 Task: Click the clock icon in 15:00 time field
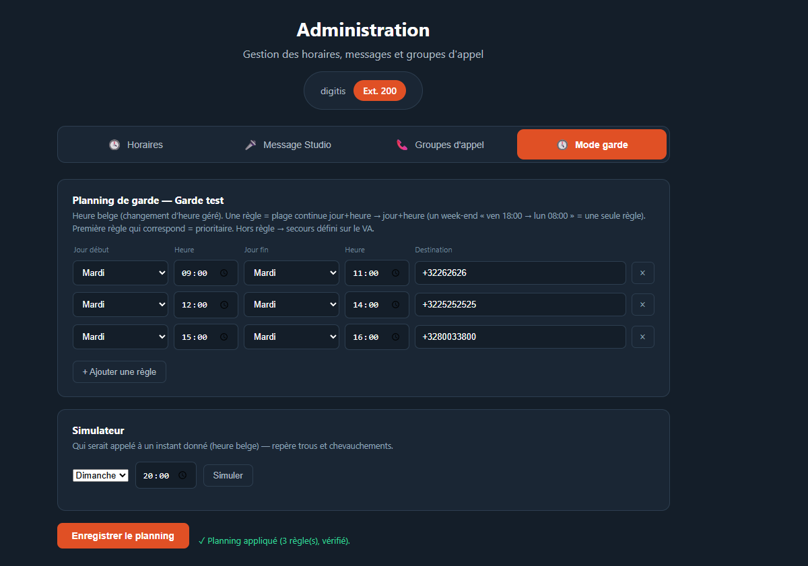pos(224,337)
